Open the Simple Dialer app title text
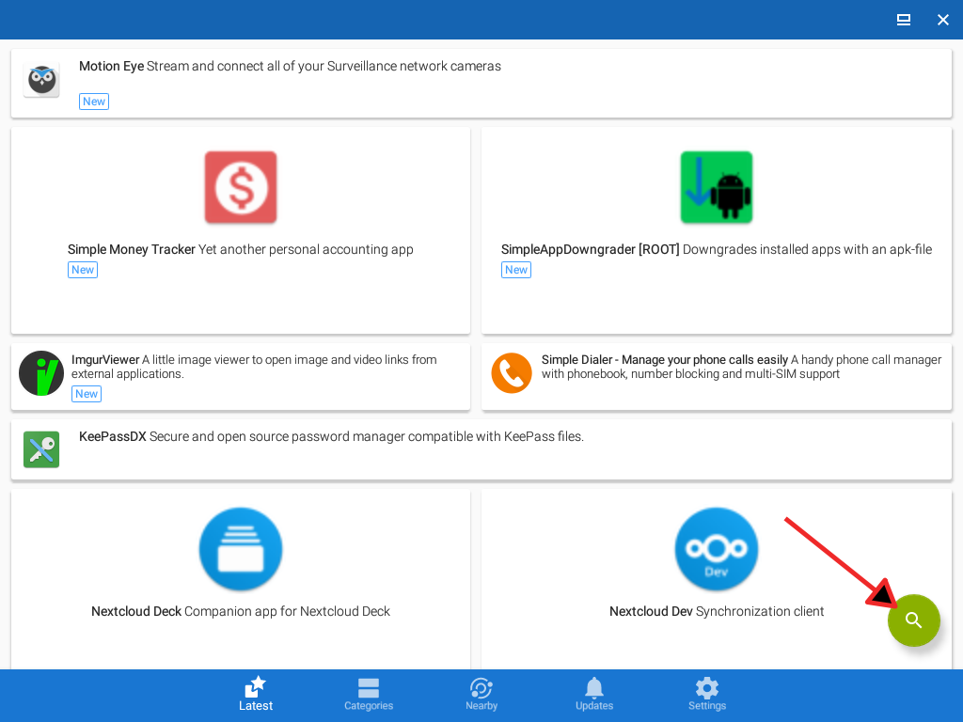Viewport: 963px width, 722px height. tap(664, 360)
